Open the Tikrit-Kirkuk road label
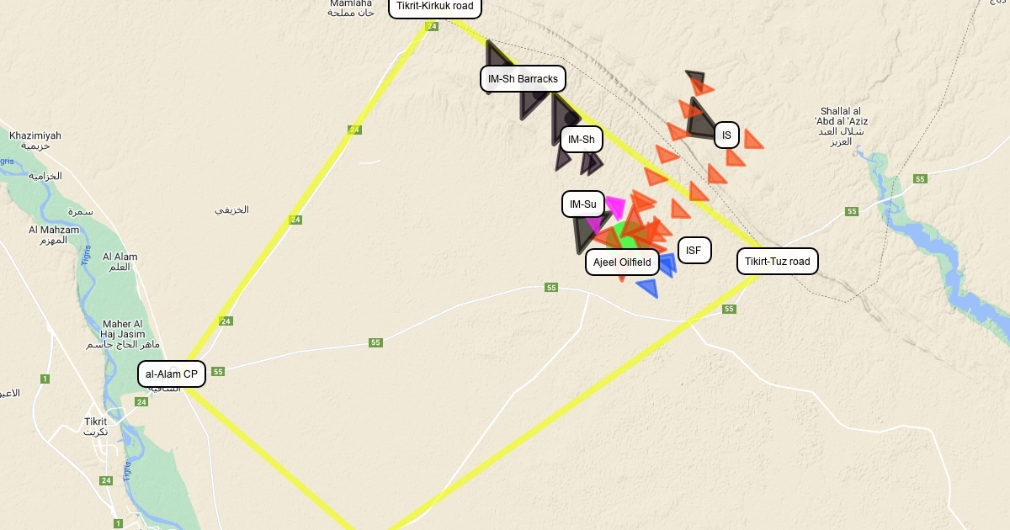Screen dimensions: 1010x530 click(435, 7)
